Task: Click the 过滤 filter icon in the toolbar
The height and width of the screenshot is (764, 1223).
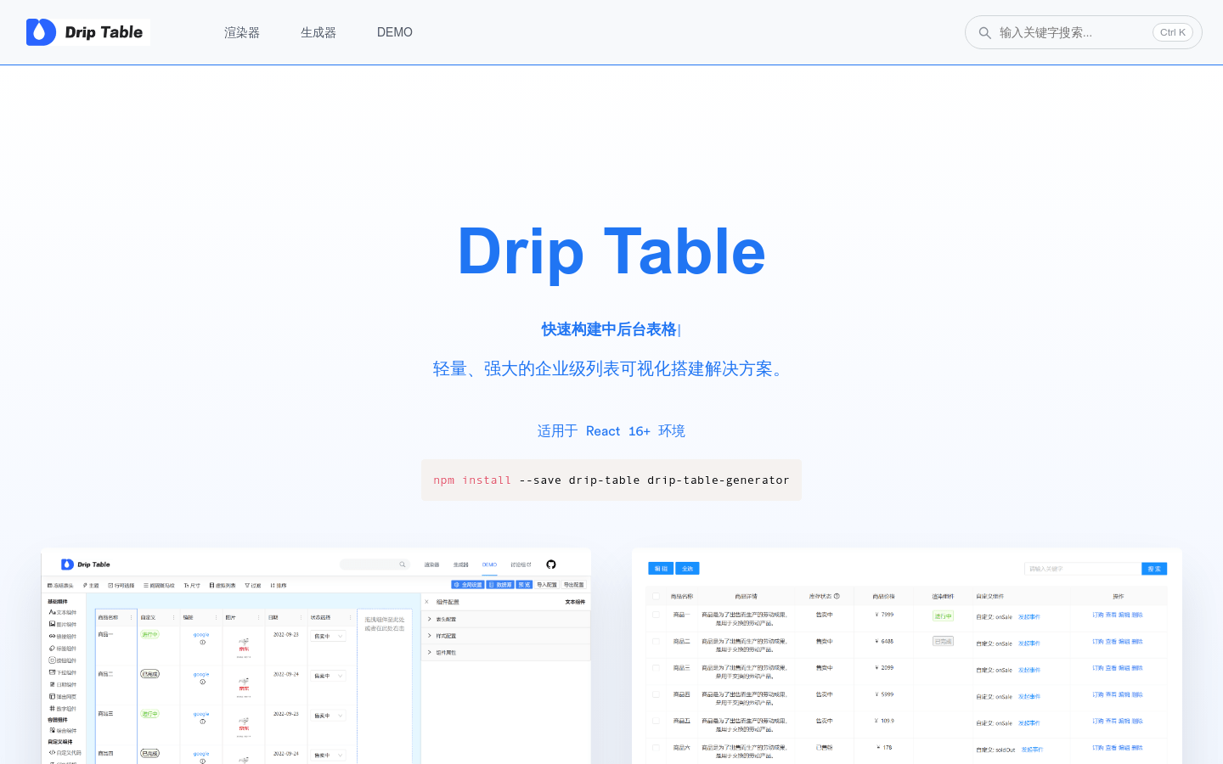Action: tap(248, 586)
